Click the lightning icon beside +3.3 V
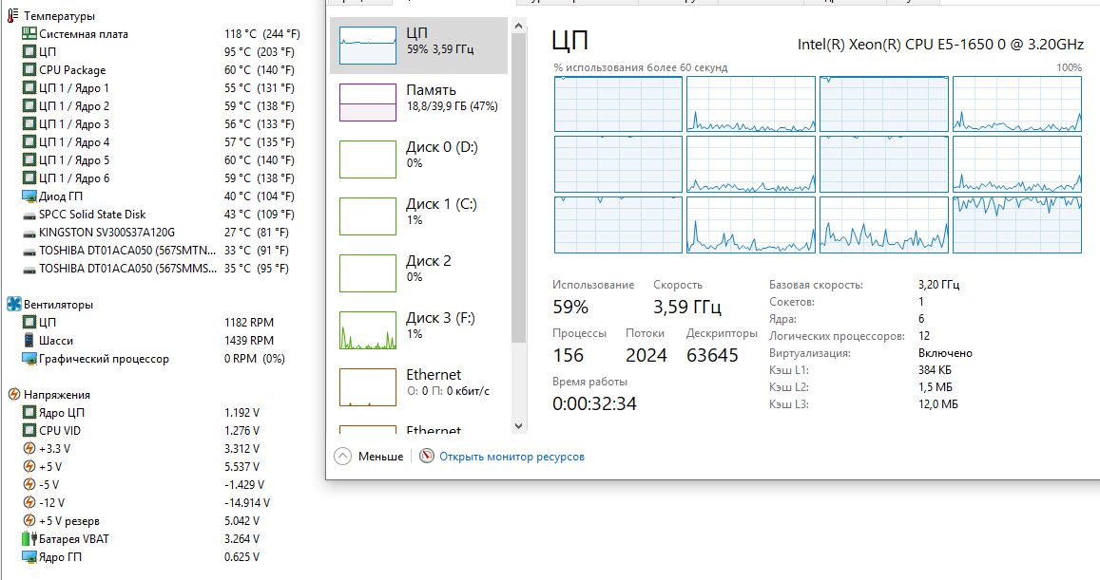This screenshot has width=1100, height=580. pos(29,449)
